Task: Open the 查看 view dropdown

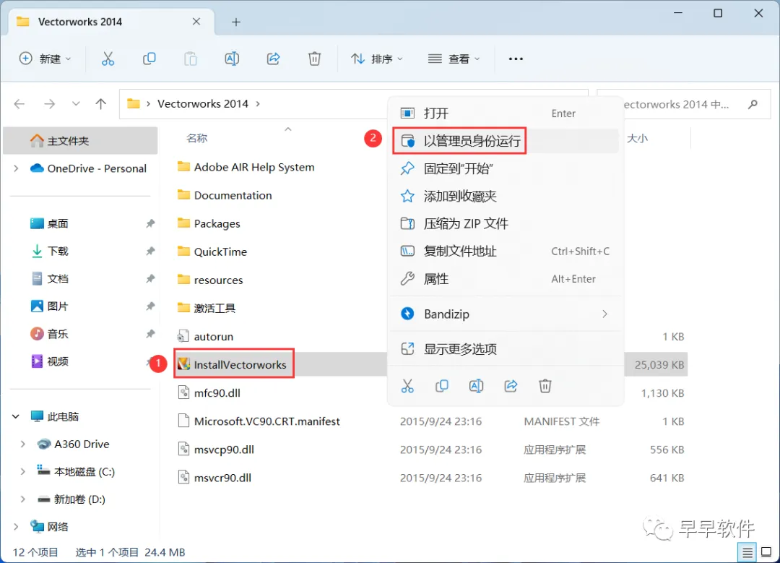Action: (x=454, y=59)
